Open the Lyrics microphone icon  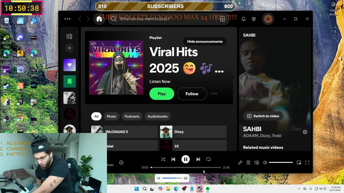point(240,162)
